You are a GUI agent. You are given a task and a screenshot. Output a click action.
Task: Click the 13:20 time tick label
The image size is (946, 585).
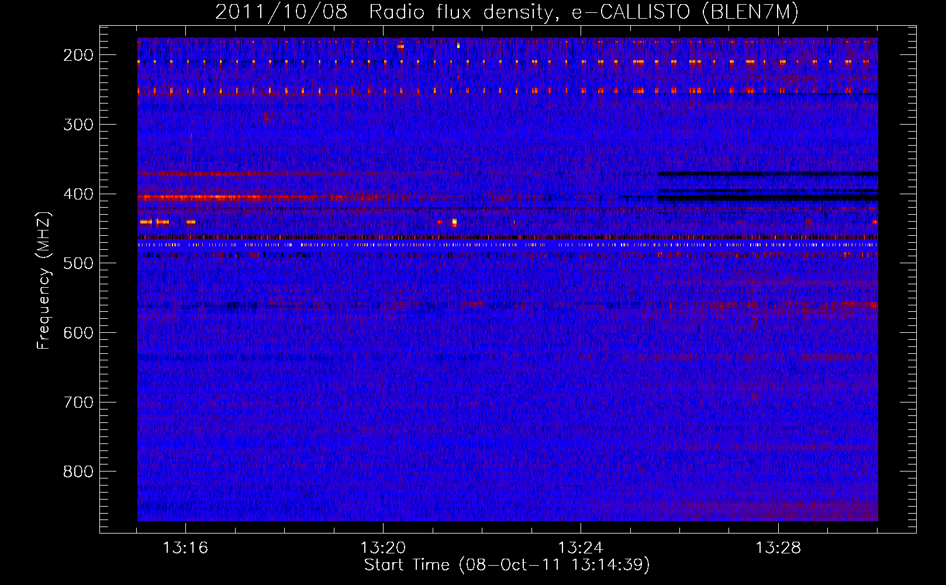383,548
